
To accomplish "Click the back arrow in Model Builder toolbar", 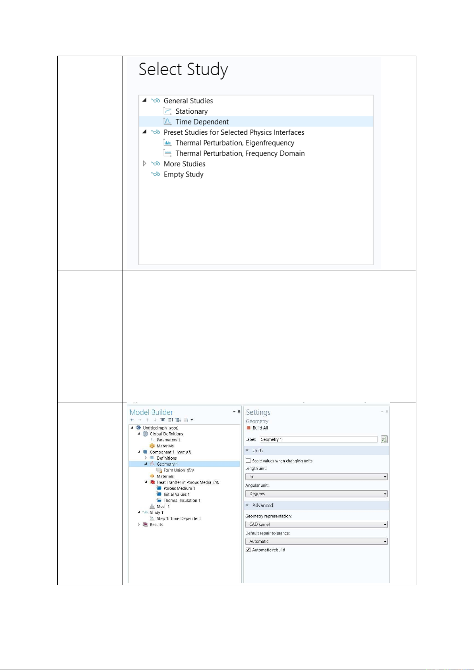I will [x=132, y=420].
